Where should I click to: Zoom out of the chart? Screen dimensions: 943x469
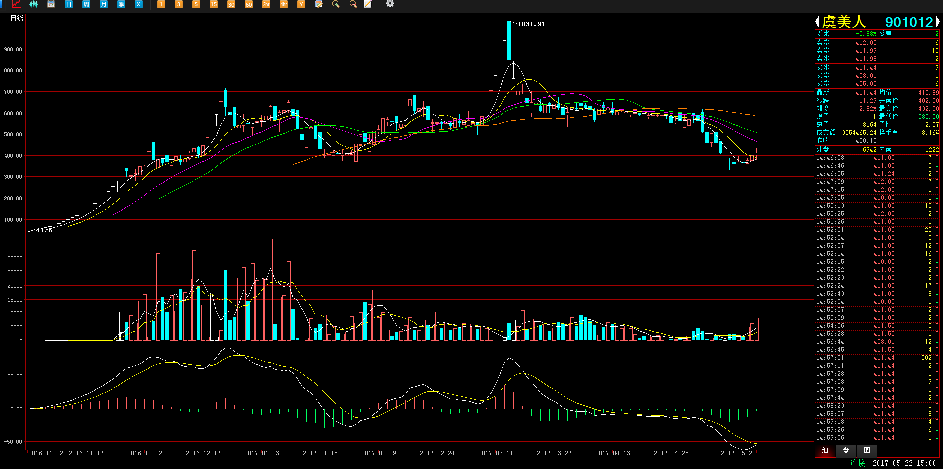pyautogui.click(x=353, y=4)
